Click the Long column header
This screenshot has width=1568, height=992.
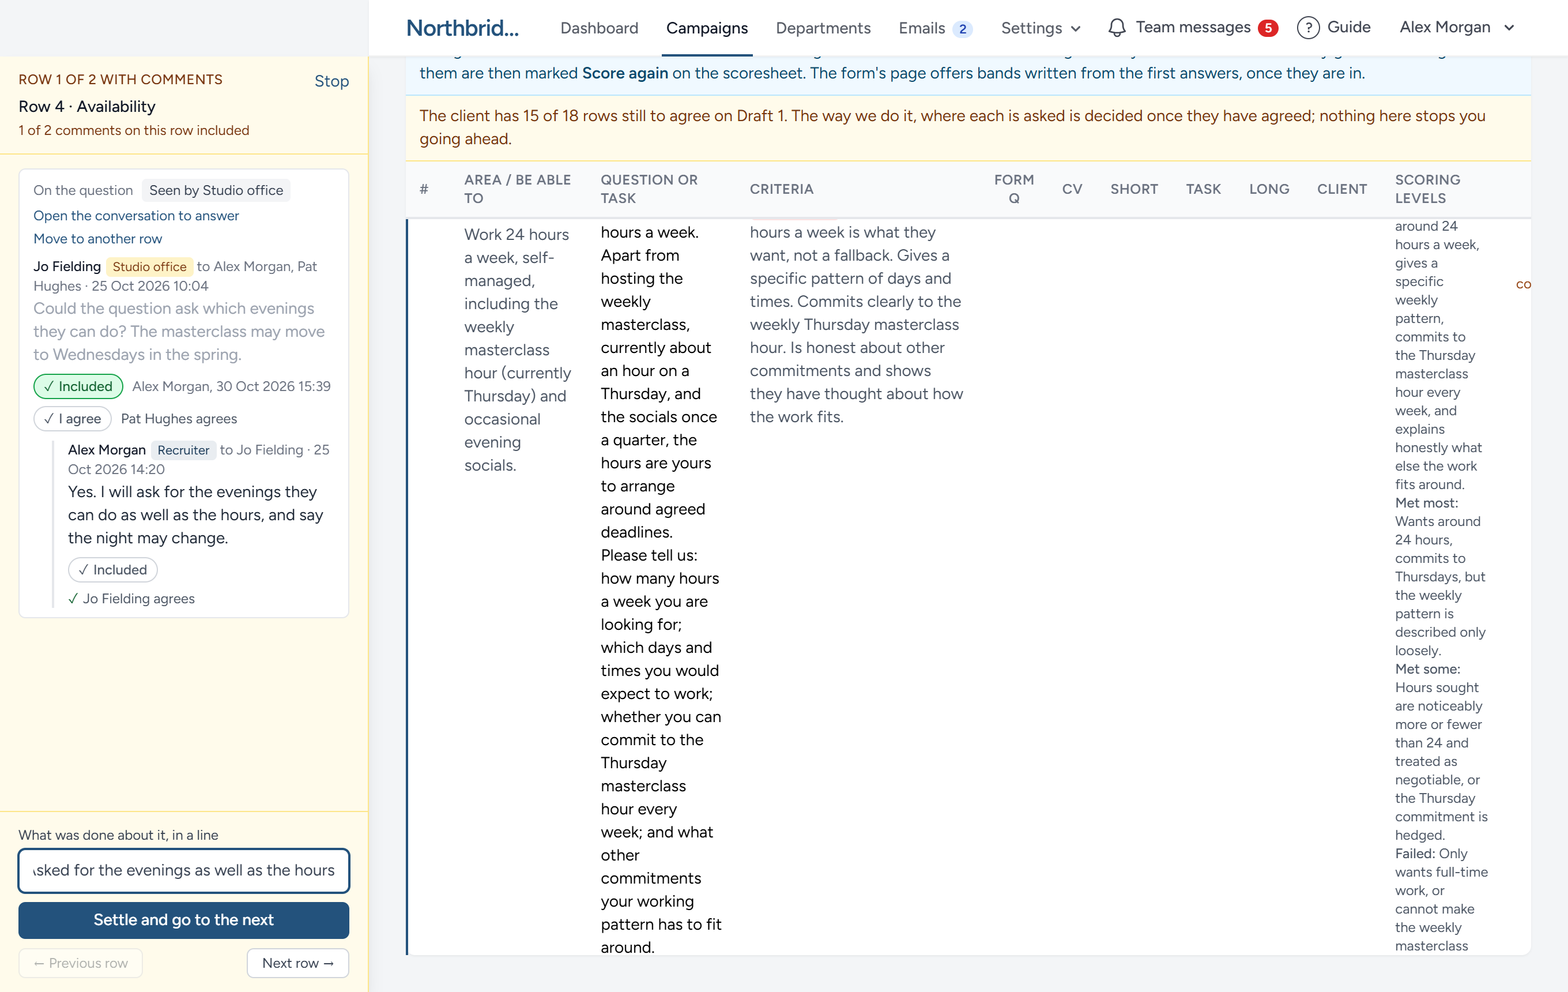(x=1268, y=189)
